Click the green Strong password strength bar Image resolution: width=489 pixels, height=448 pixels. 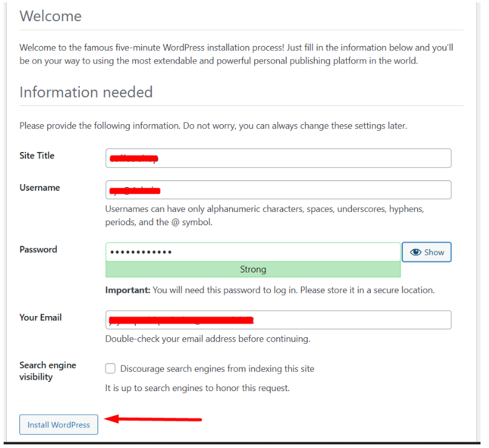click(253, 269)
